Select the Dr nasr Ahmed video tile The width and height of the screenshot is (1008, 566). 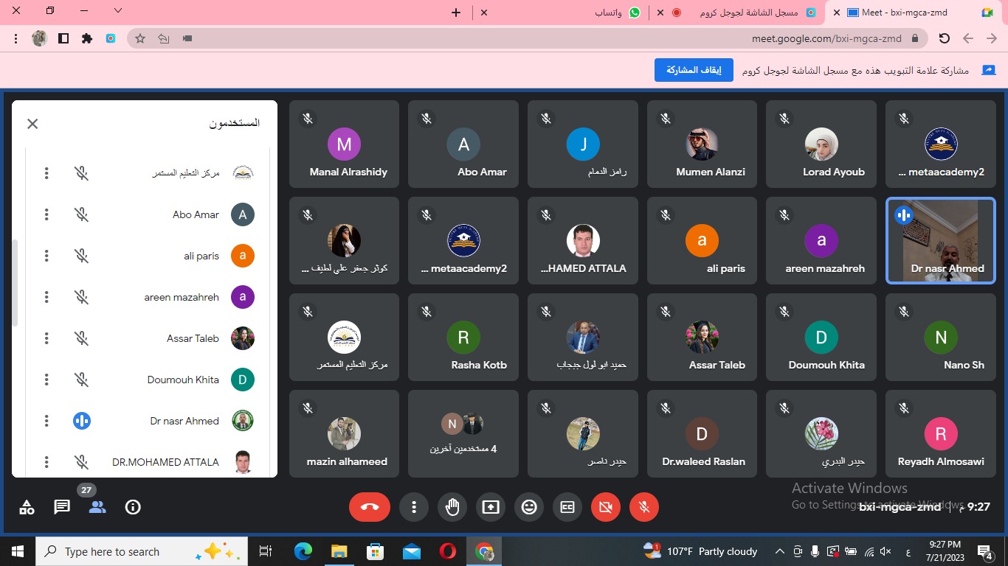coord(940,240)
